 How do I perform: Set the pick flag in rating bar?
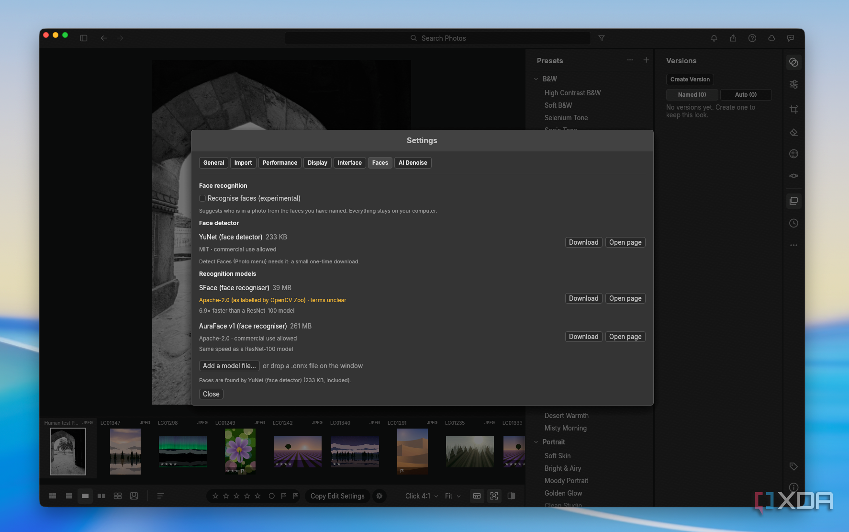tap(283, 496)
